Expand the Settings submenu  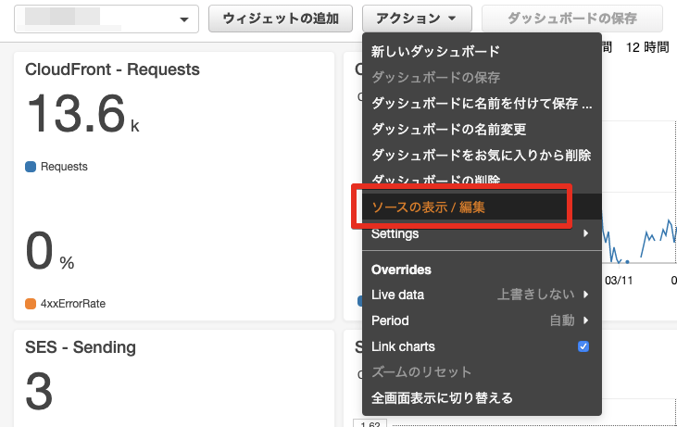(482, 233)
